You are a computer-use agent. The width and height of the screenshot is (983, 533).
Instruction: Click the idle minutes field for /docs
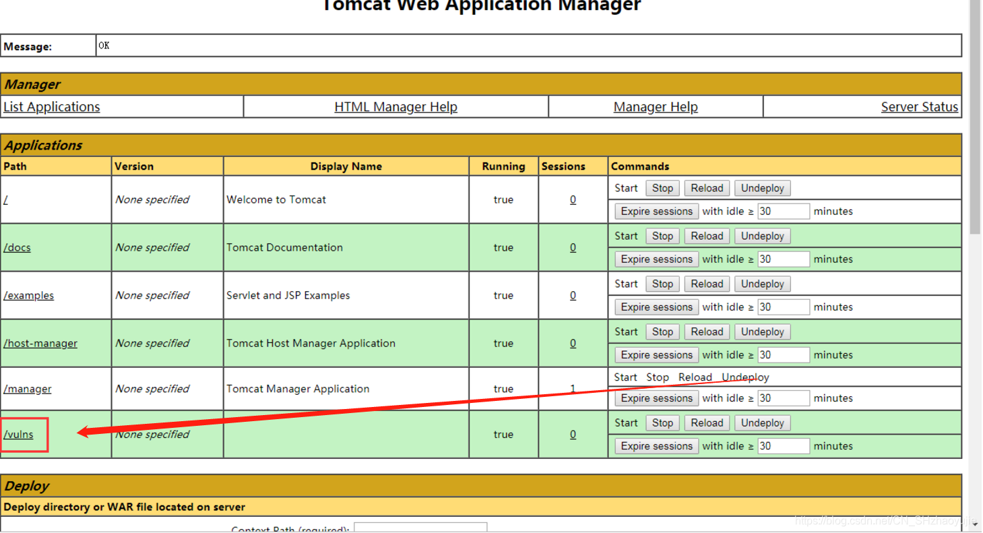click(784, 259)
